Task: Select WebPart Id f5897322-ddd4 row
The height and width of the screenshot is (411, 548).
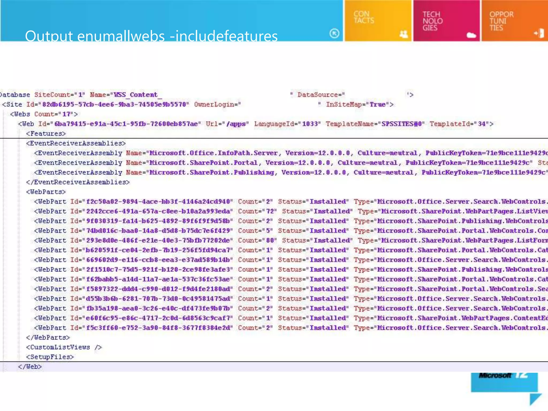Action: [291, 289]
